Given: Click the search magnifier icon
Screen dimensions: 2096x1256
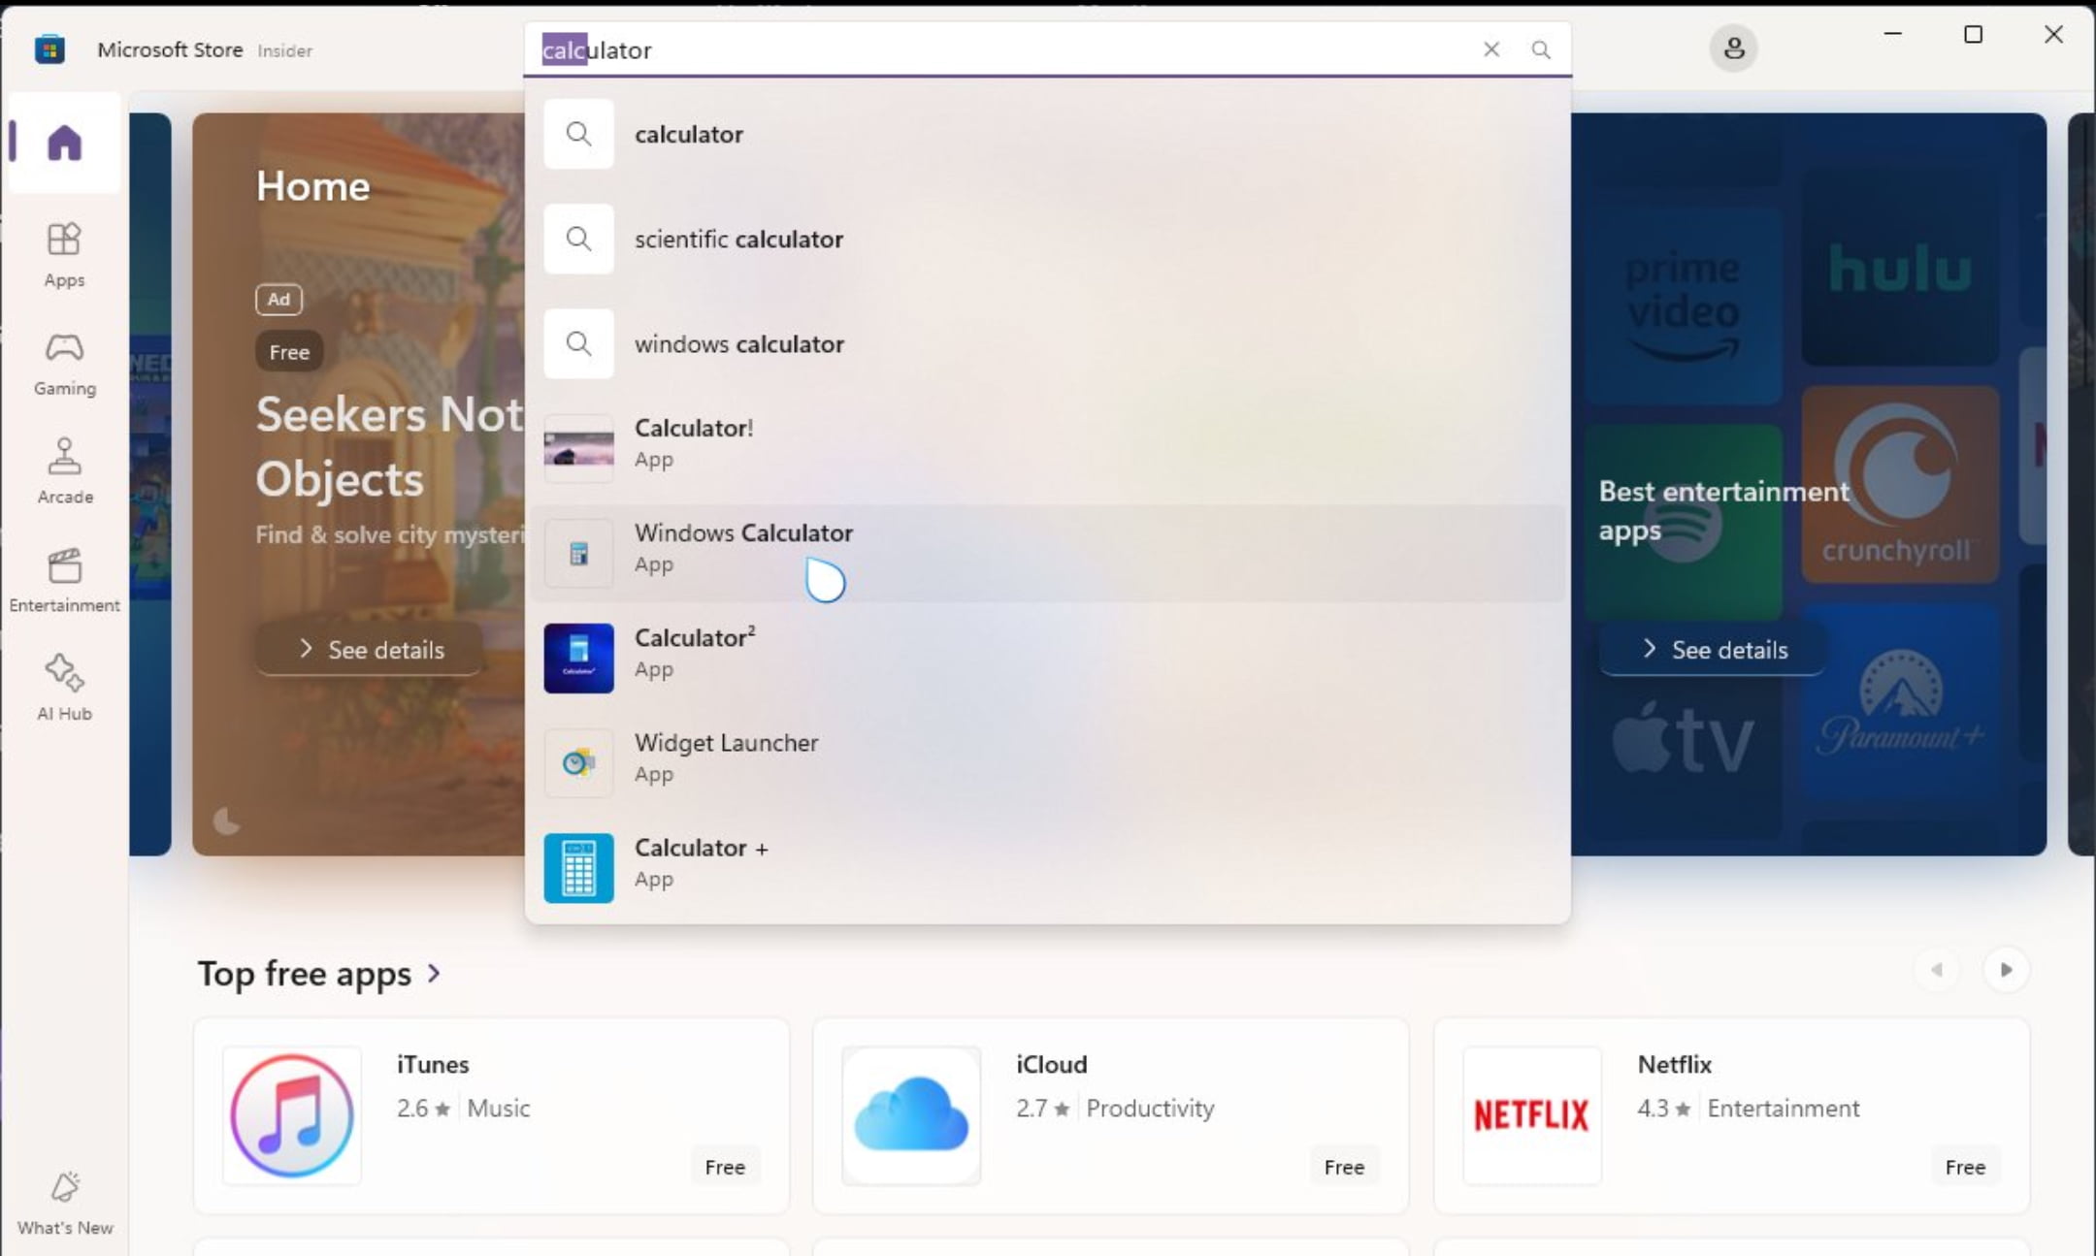Looking at the screenshot, I should [1541, 48].
